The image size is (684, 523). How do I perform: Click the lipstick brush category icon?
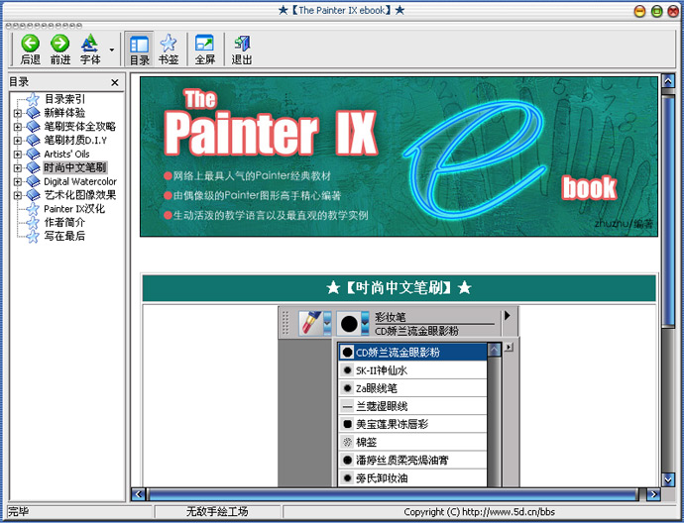(310, 323)
